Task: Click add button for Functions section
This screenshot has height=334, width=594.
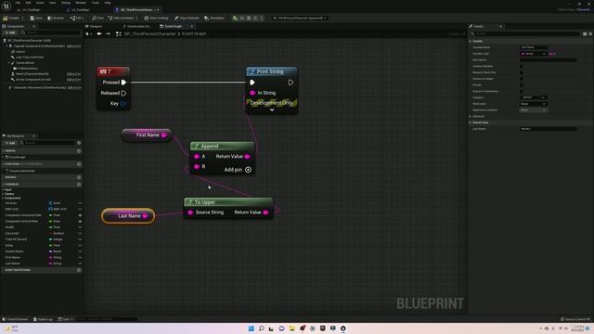Action: [79, 164]
